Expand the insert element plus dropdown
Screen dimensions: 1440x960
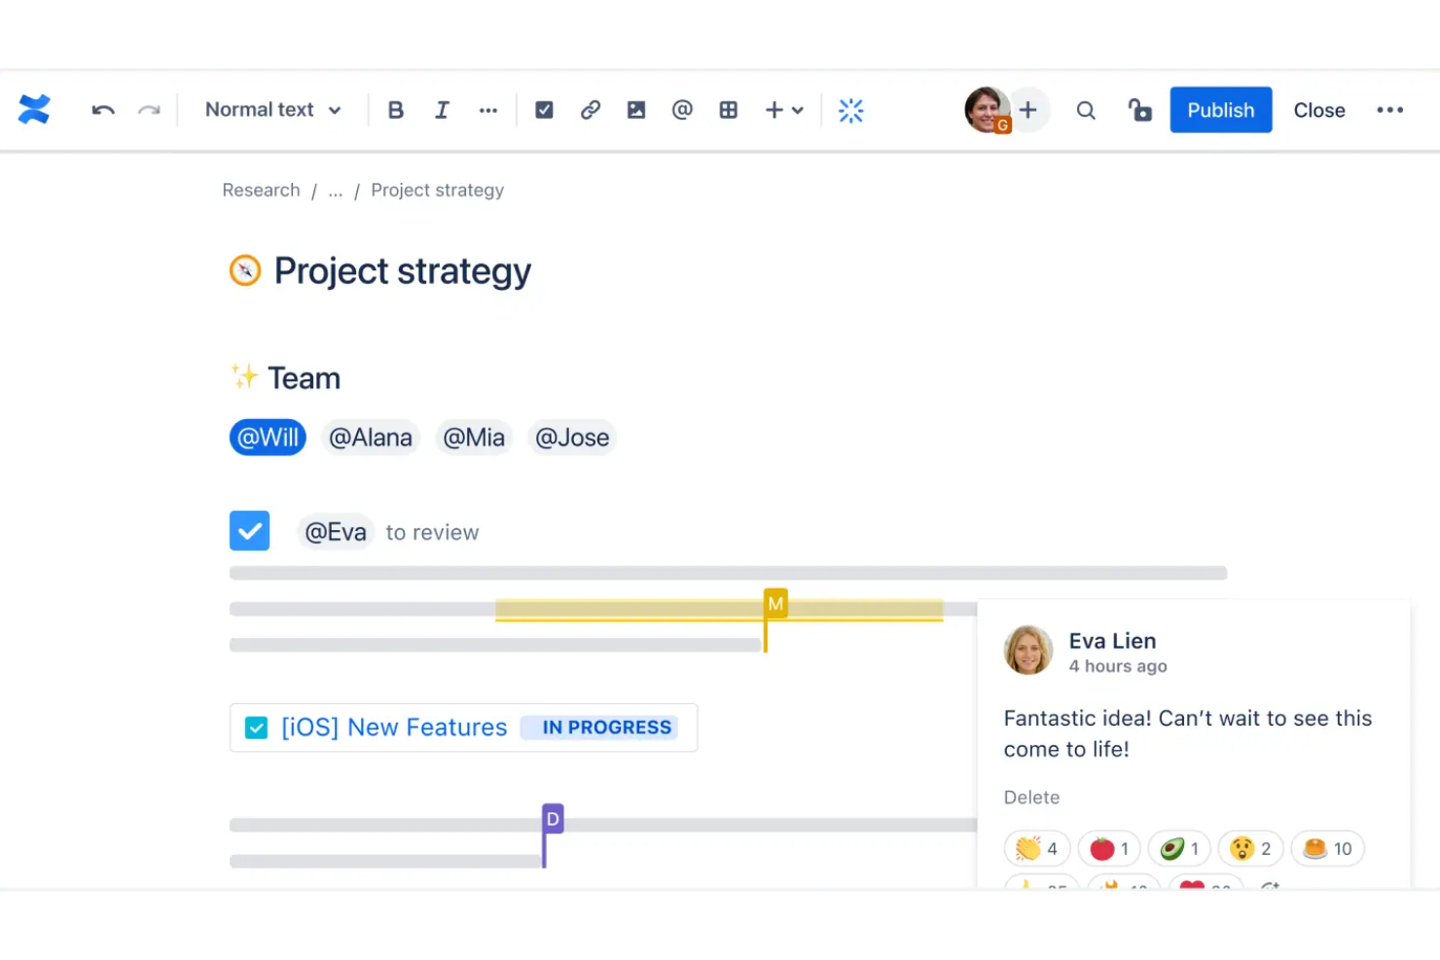[784, 109]
